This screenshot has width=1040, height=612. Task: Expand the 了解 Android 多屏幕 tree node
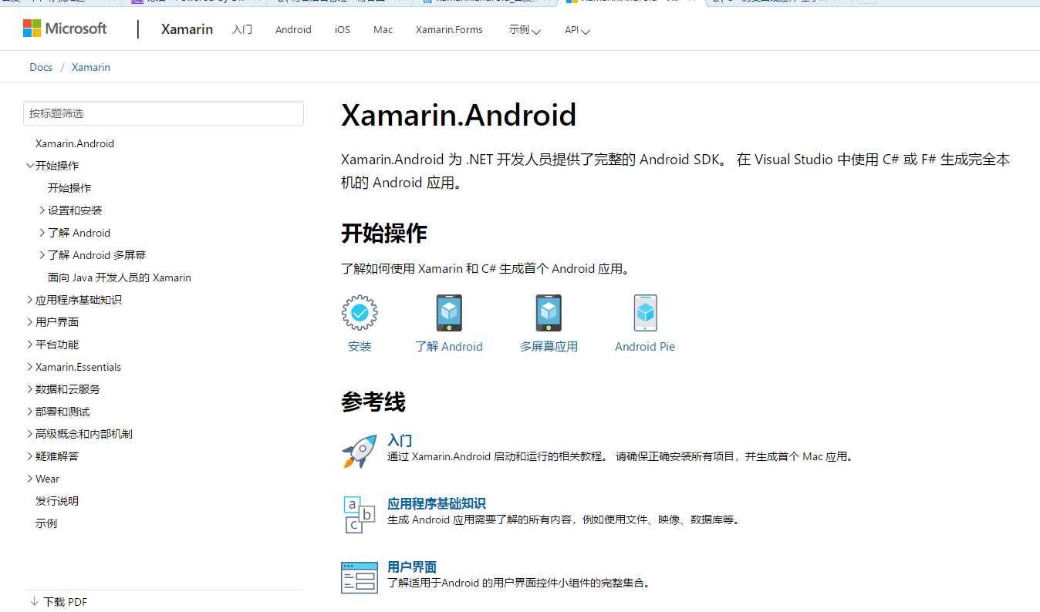pos(42,255)
